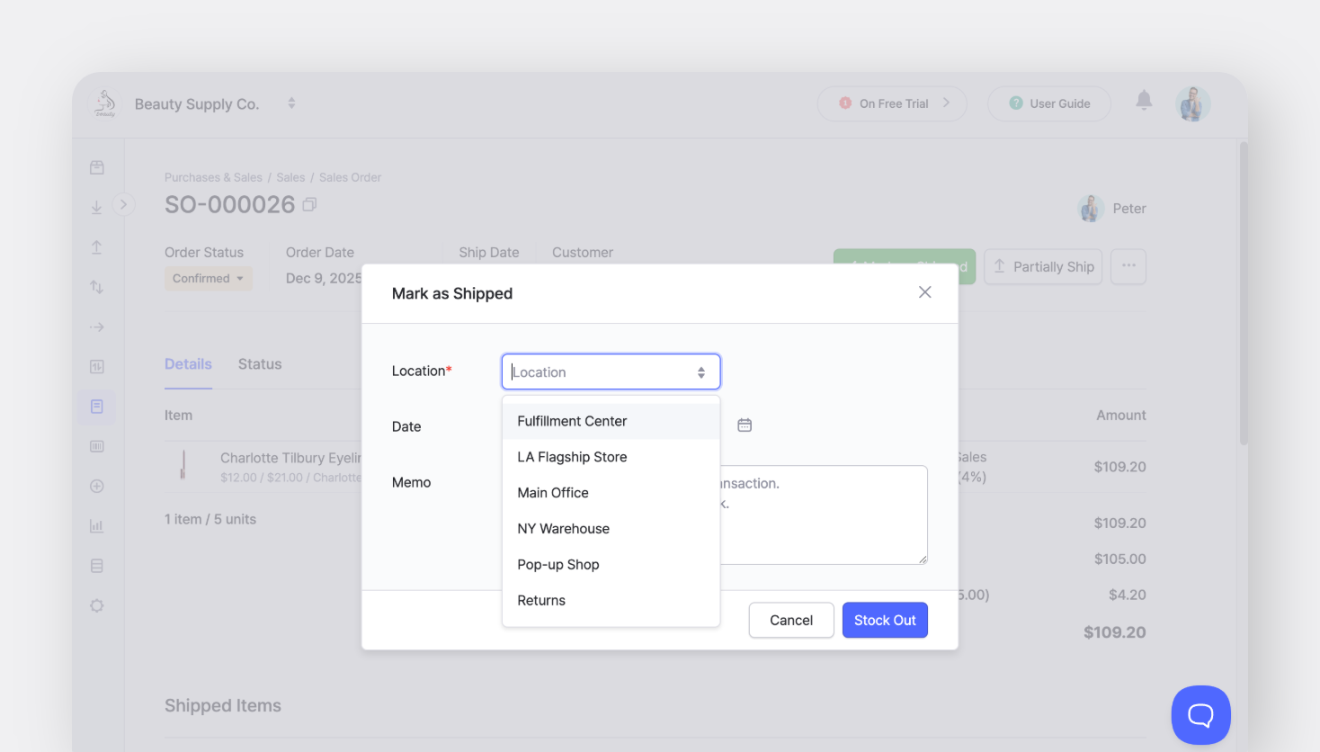Open notifications bell icon
The width and height of the screenshot is (1320, 752).
coord(1144,101)
